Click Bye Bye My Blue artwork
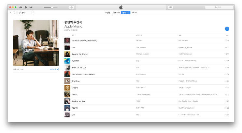The width and height of the screenshot is (242, 133). point(67,101)
